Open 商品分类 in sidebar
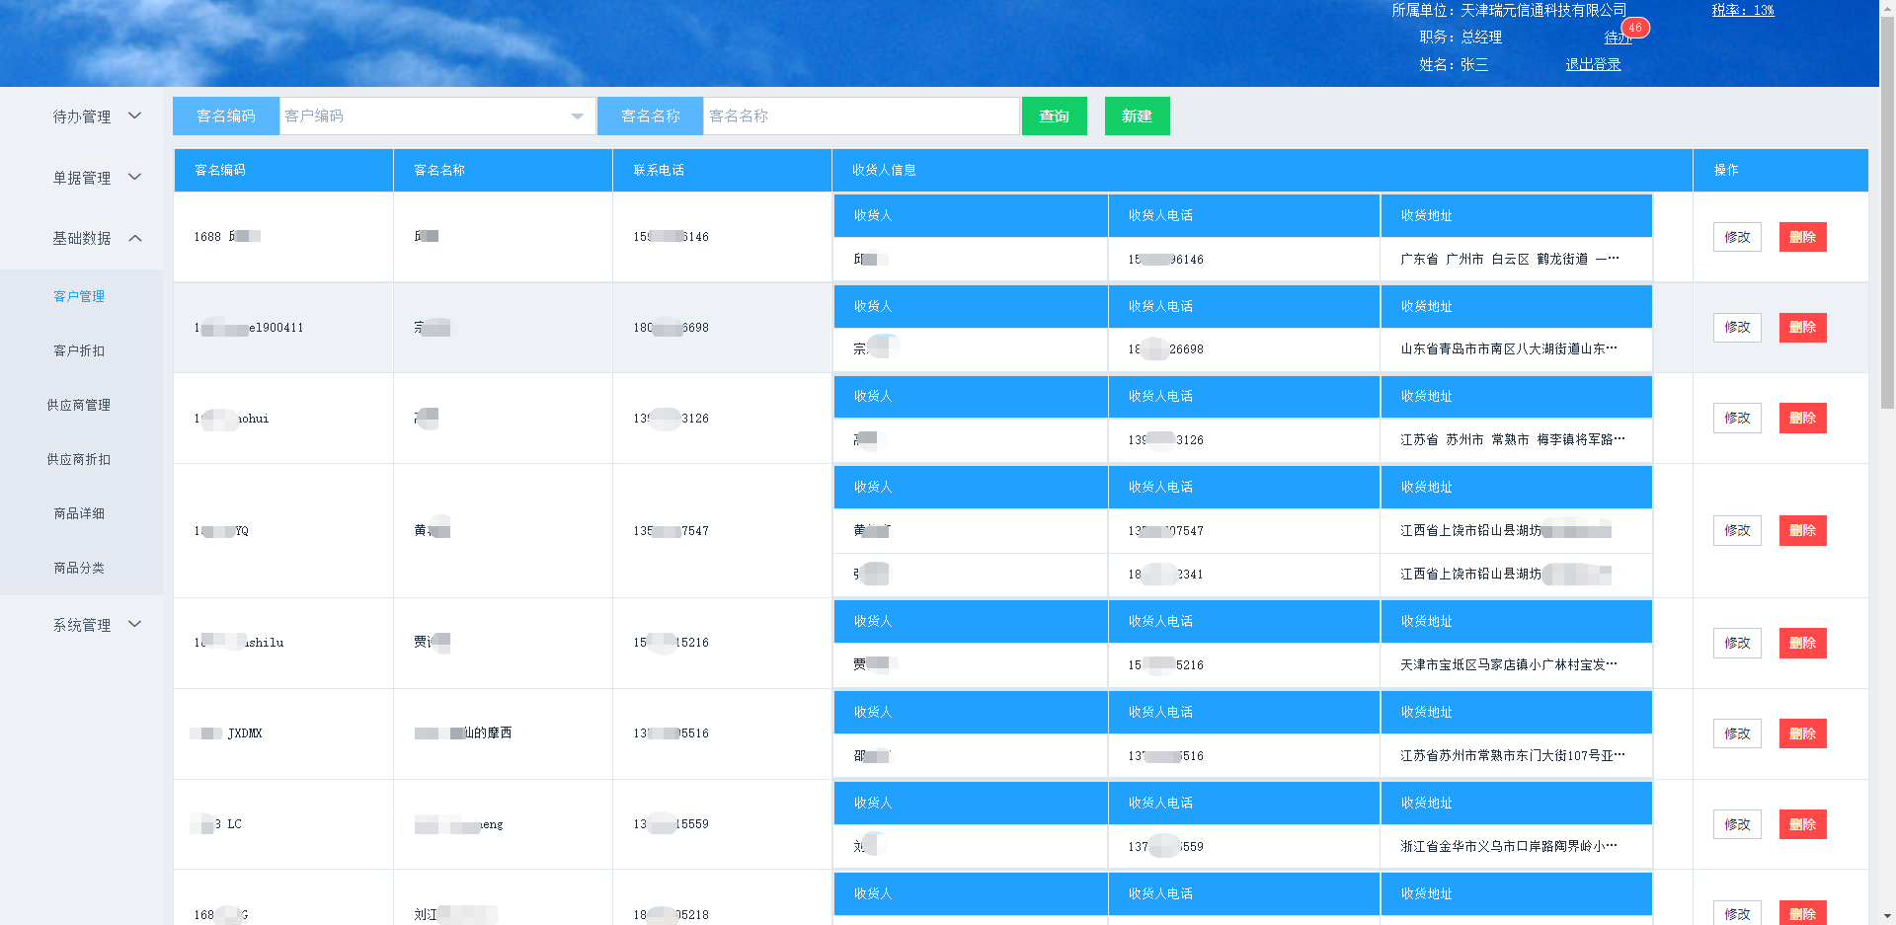The image size is (1896, 925). (x=79, y=568)
